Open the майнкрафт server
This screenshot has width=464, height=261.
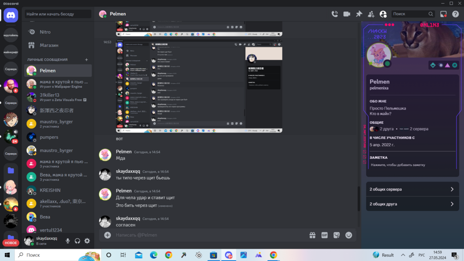pos(11,52)
